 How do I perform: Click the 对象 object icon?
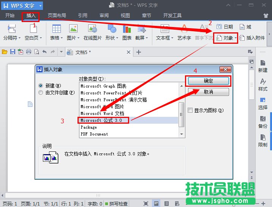[219, 38]
